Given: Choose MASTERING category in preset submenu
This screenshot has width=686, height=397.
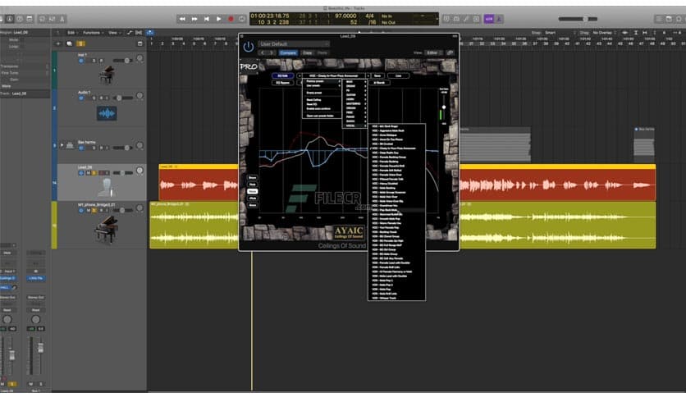Looking at the screenshot, I should [x=354, y=103].
